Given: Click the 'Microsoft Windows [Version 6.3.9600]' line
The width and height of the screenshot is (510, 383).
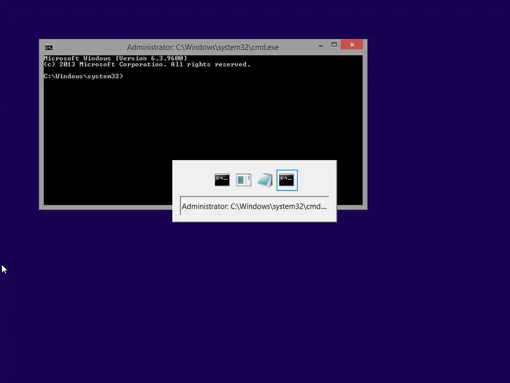Looking at the screenshot, I should pyautogui.click(x=116, y=58).
